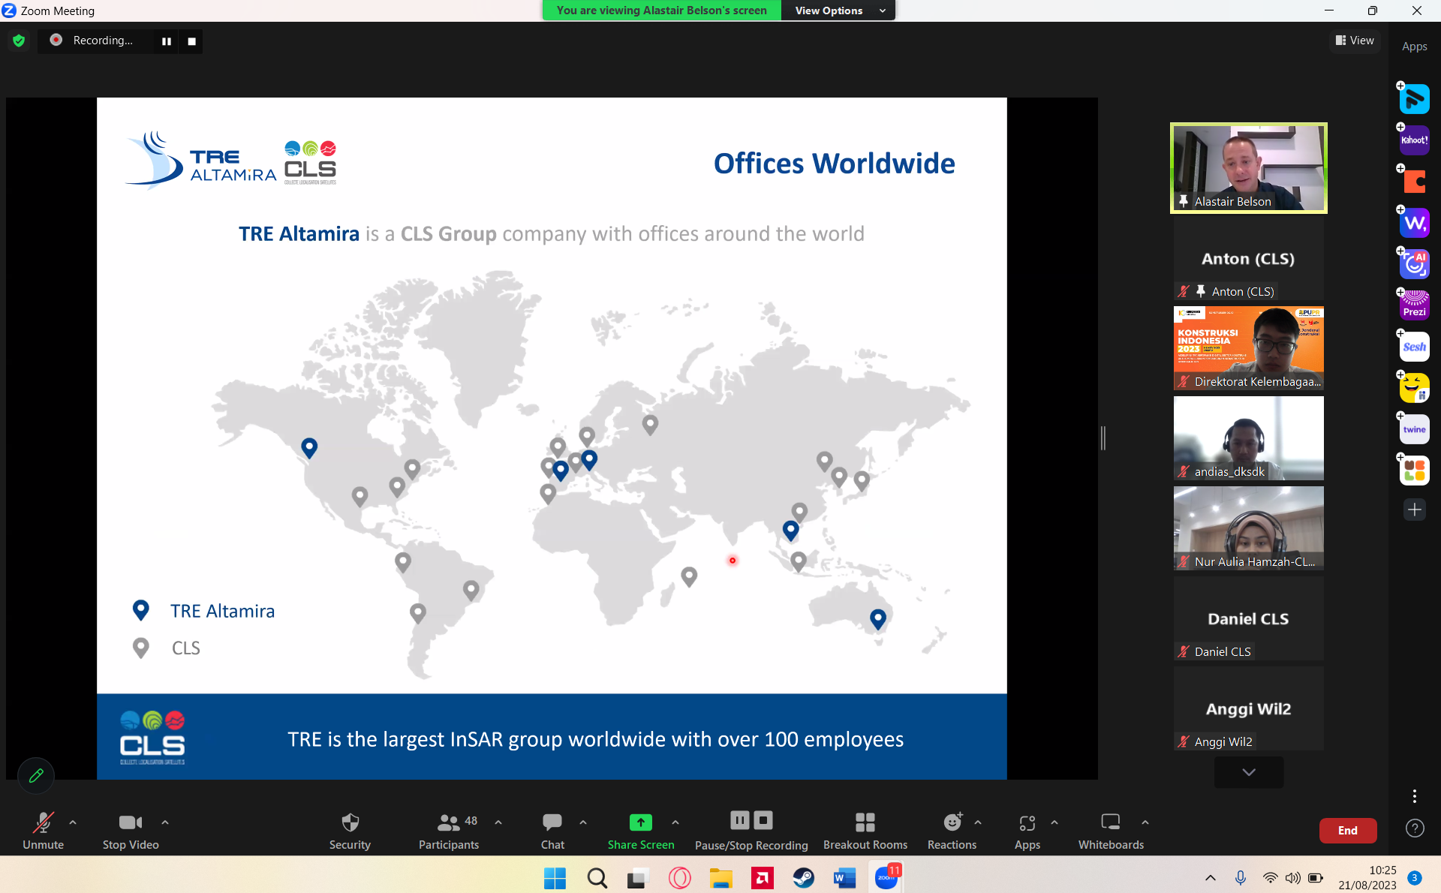Open the Sesh app

click(x=1414, y=347)
